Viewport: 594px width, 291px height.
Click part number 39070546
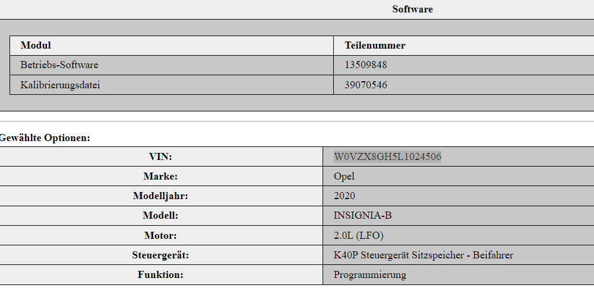365,85
